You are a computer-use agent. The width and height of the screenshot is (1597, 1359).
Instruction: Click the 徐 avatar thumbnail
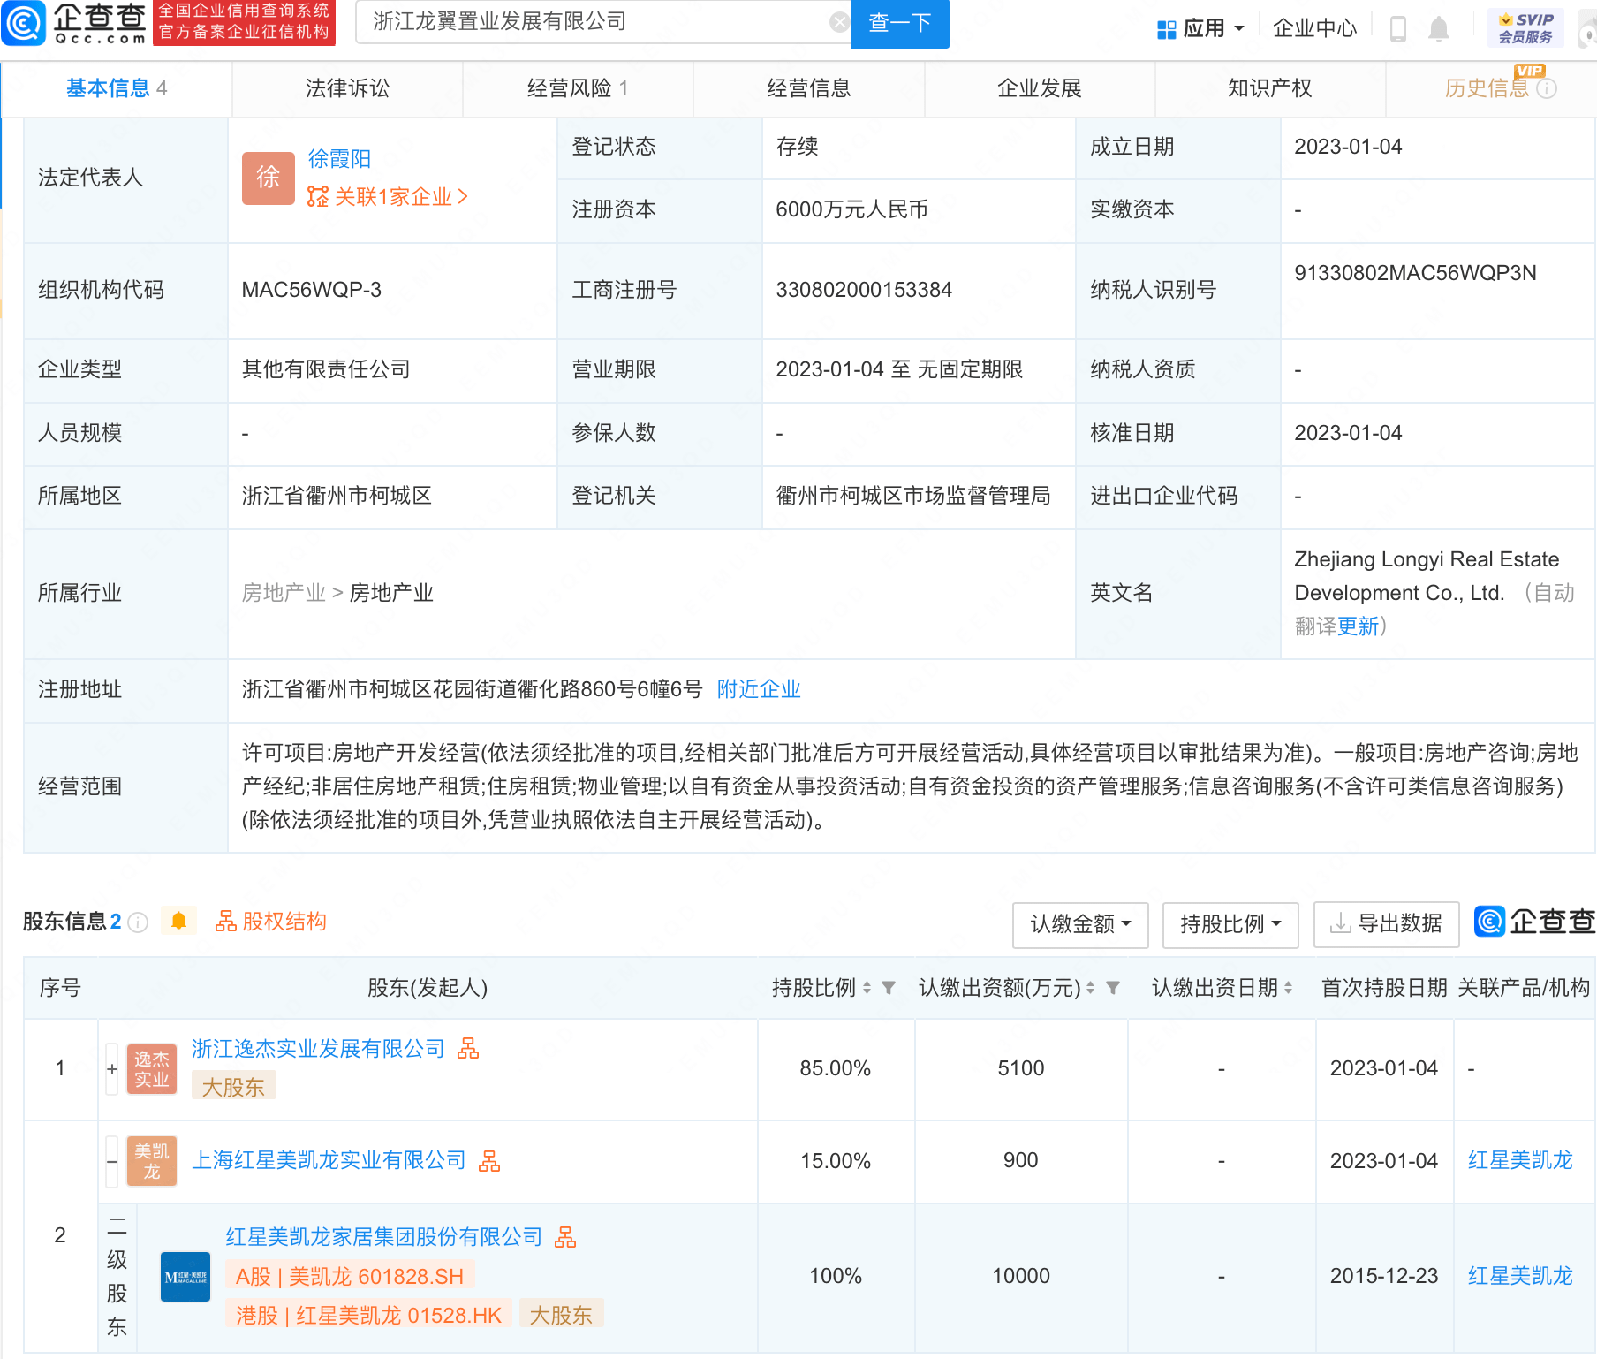click(269, 178)
